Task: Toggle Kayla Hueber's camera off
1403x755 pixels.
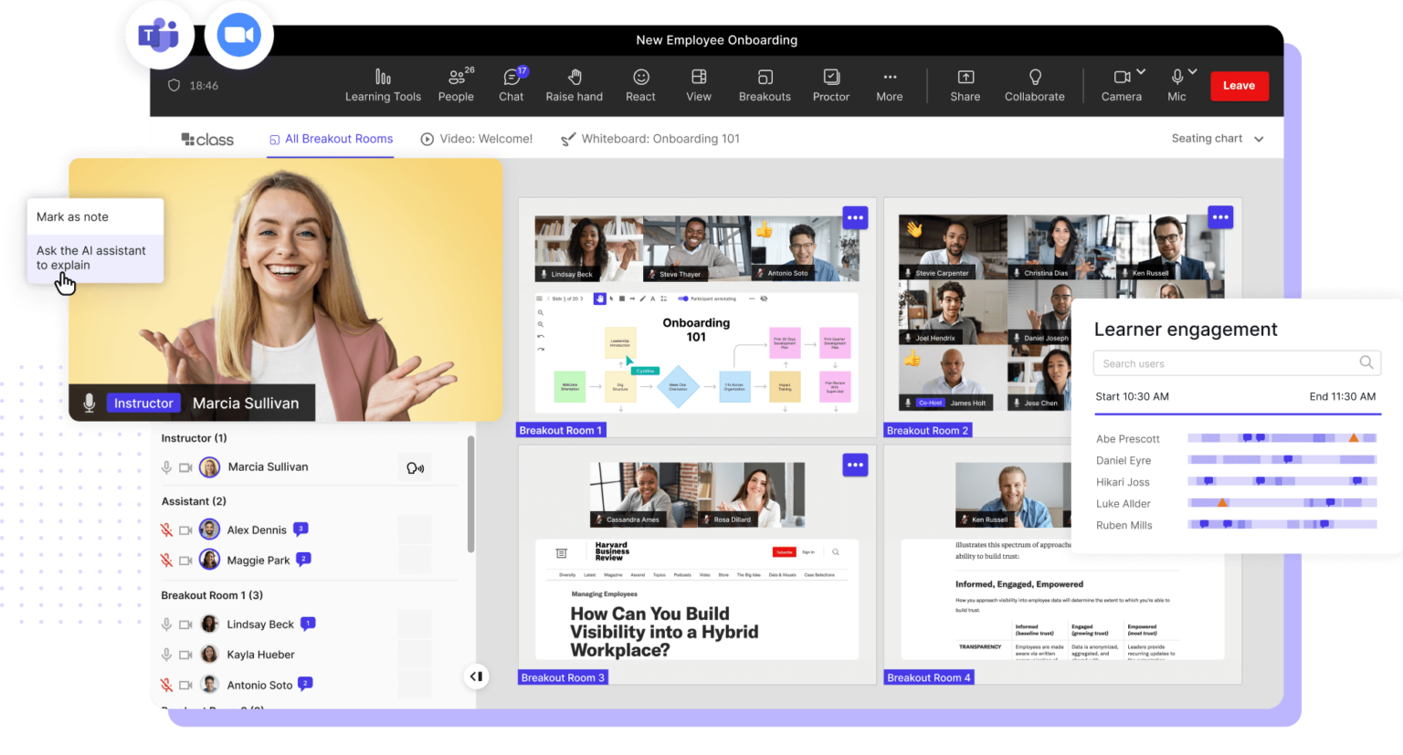Action: click(185, 654)
